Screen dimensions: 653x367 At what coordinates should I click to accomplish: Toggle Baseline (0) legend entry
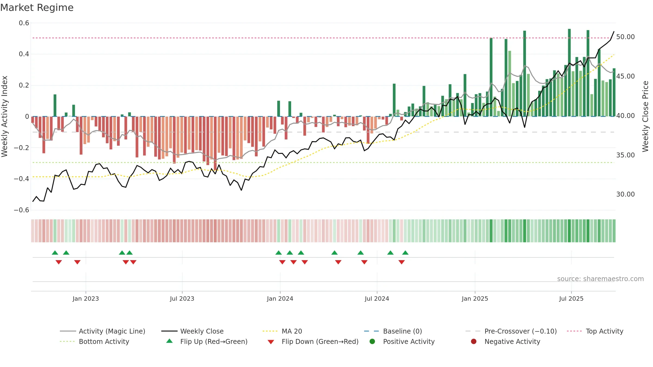pyautogui.click(x=393, y=331)
